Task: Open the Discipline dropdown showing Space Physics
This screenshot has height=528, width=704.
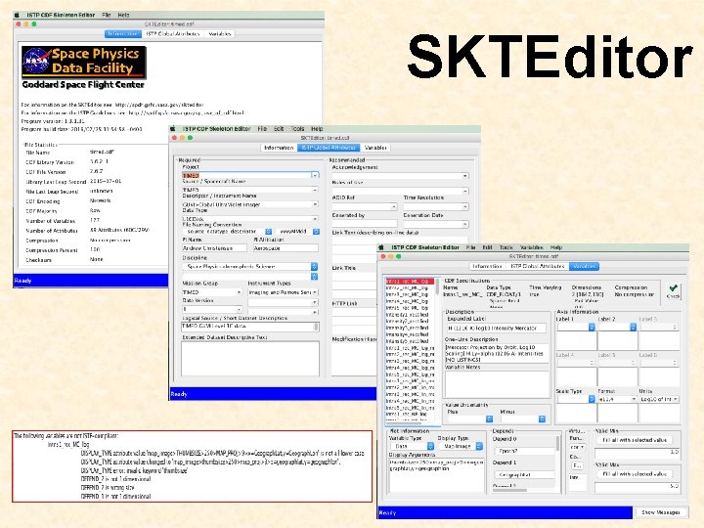Action: pyautogui.click(x=250, y=266)
